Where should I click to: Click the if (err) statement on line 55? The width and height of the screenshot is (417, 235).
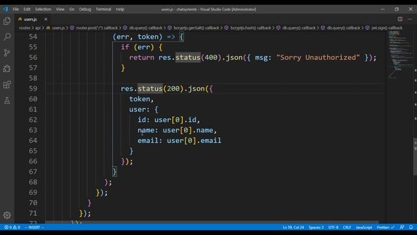(141, 47)
